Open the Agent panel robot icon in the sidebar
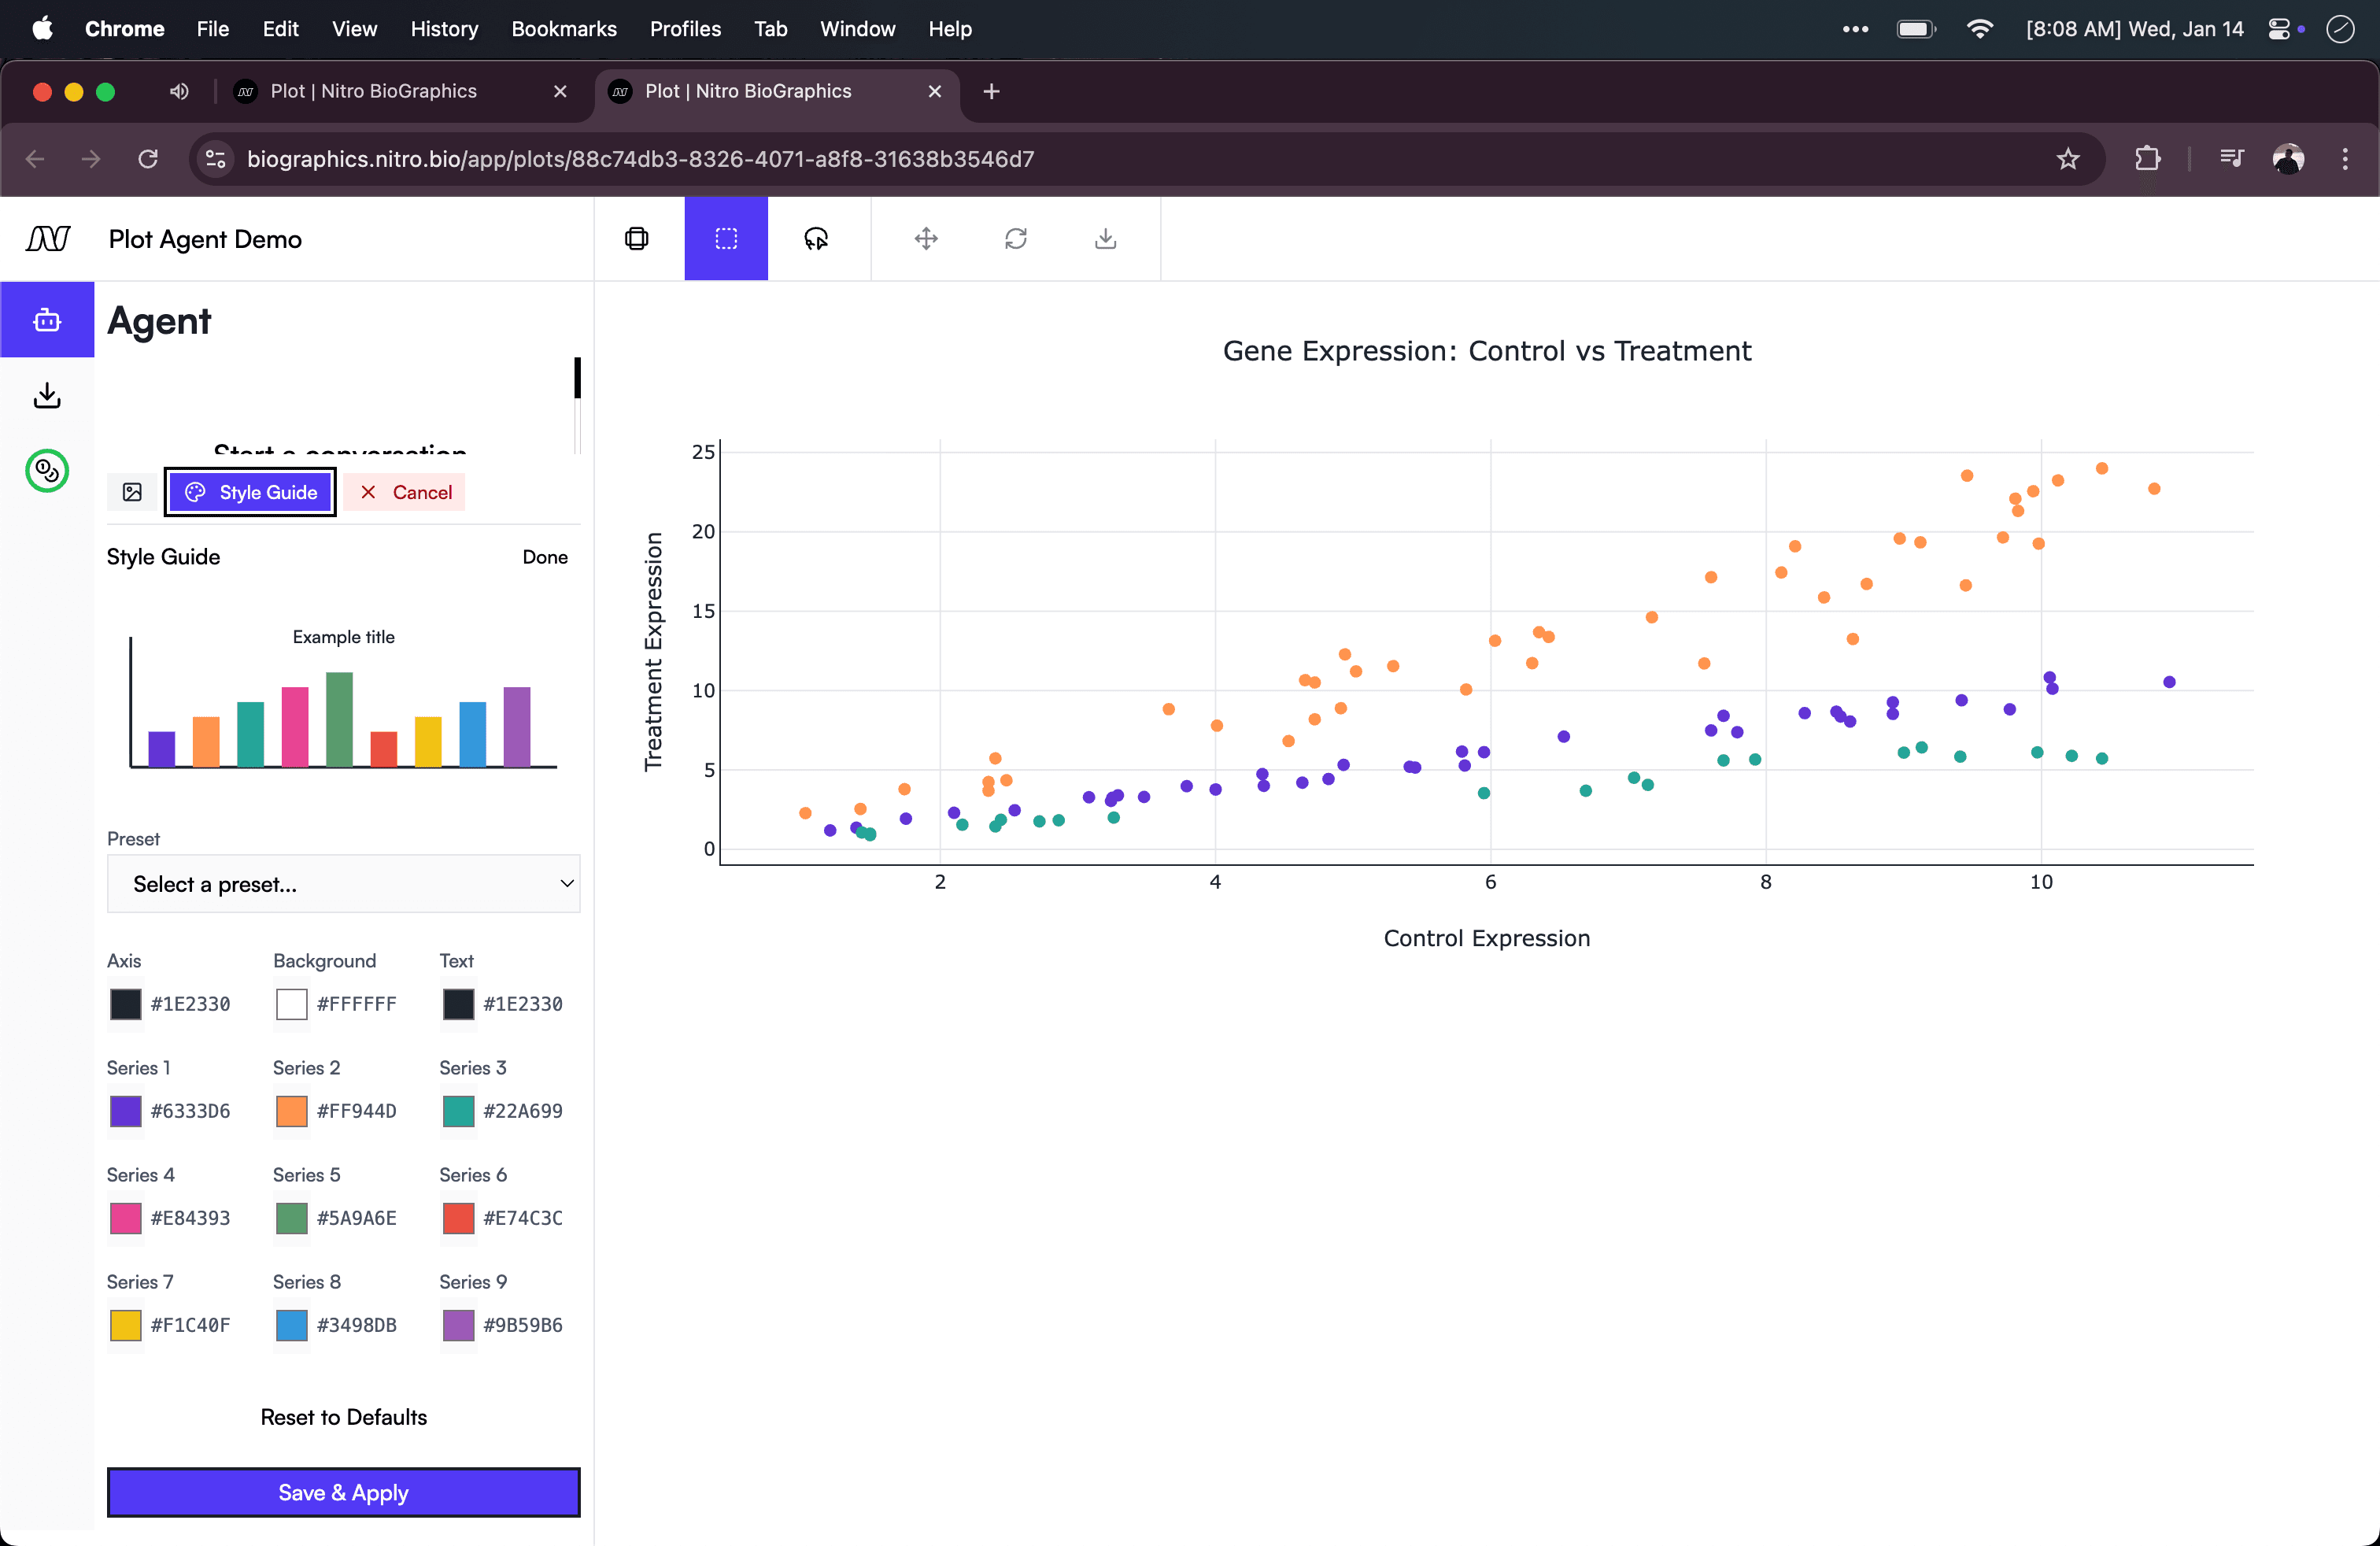2380x1546 pixels. 47,320
